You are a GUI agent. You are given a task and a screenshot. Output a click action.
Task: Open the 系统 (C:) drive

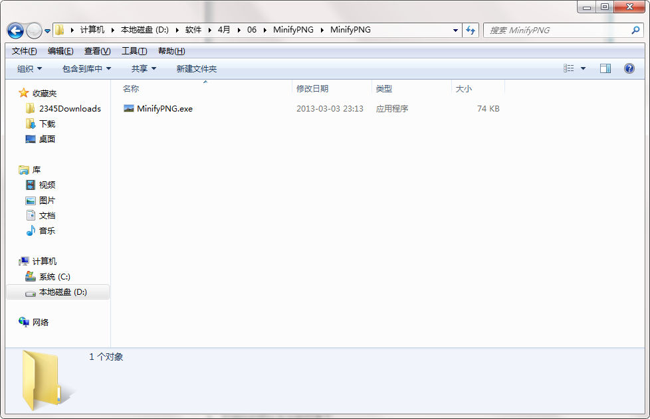pyautogui.click(x=54, y=277)
